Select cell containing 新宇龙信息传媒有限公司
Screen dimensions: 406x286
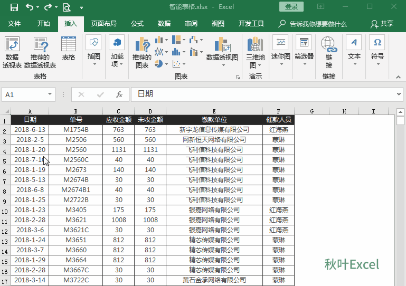(214, 130)
